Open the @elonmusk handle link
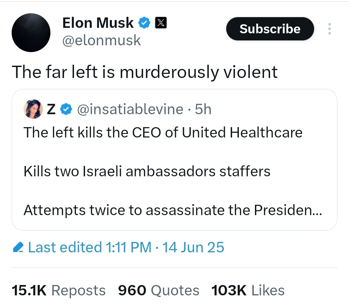The width and height of the screenshot is (349, 307). tap(101, 41)
